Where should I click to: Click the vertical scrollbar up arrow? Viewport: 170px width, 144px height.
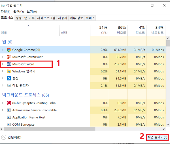coord(168,38)
